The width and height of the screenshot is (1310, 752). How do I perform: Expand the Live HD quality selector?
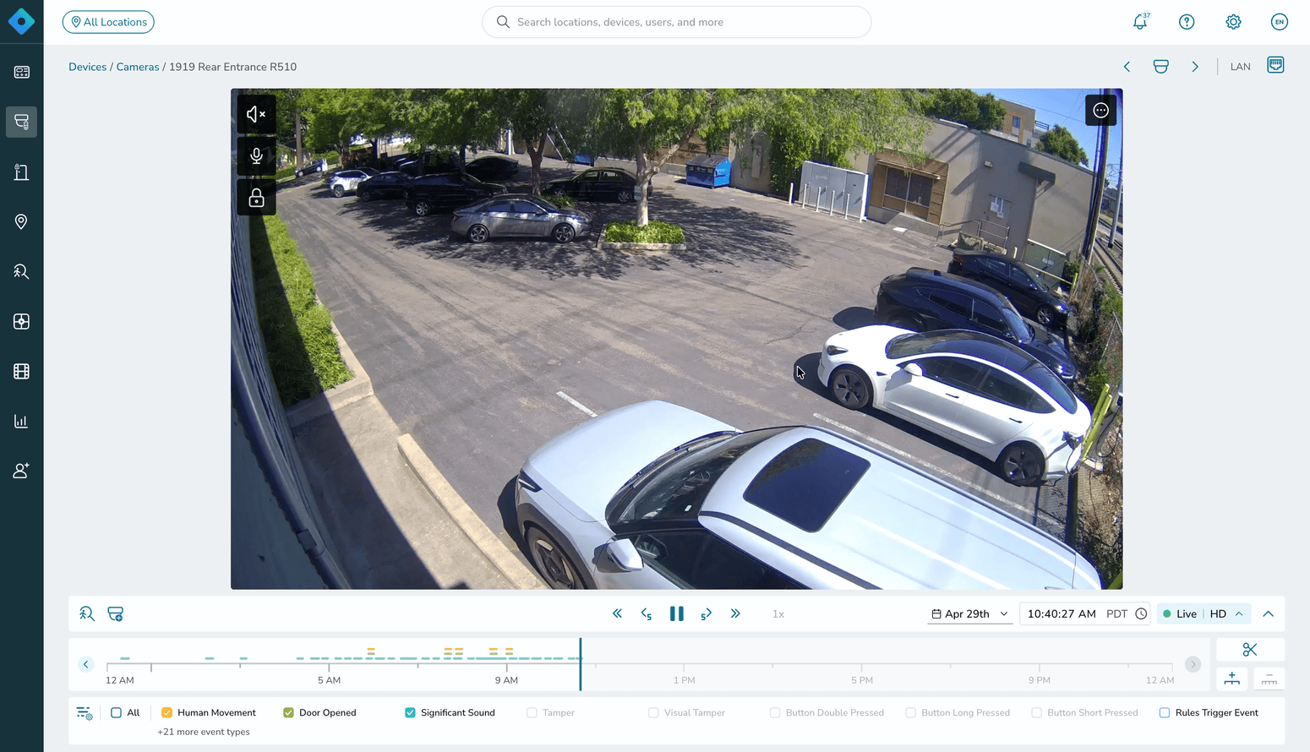coord(1204,614)
